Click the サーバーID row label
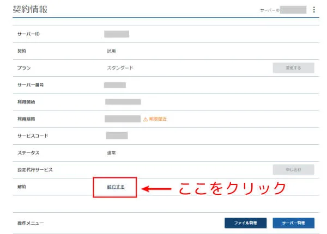The height and width of the screenshot is (234, 327). click(28, 34)
